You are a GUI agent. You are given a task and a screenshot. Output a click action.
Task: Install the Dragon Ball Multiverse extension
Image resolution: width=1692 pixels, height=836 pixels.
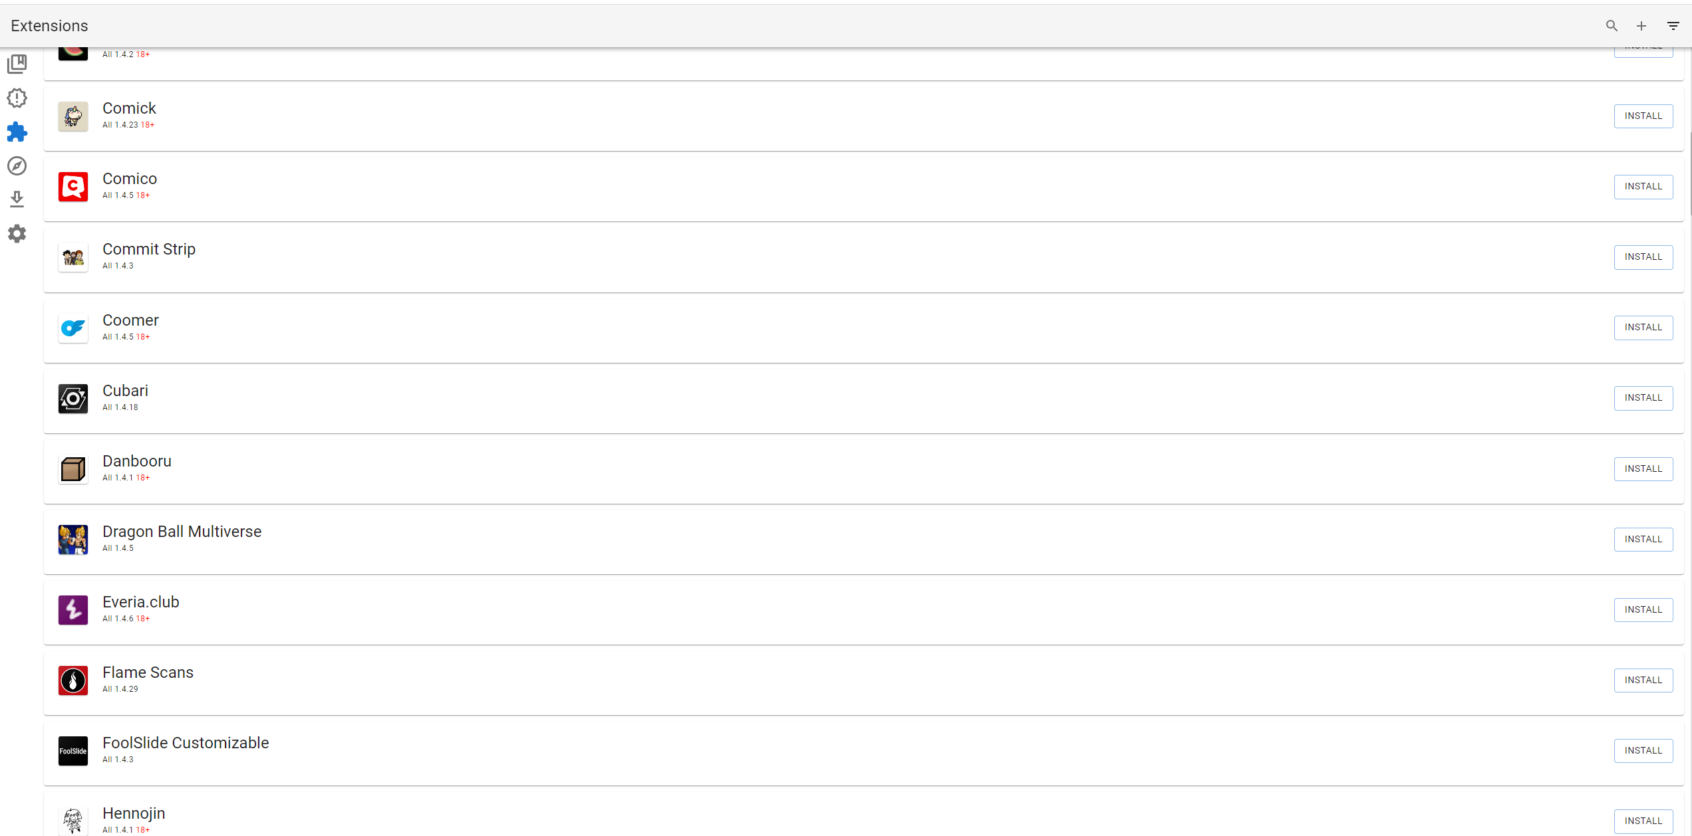pyautogui.click(x=1643, y=540)
